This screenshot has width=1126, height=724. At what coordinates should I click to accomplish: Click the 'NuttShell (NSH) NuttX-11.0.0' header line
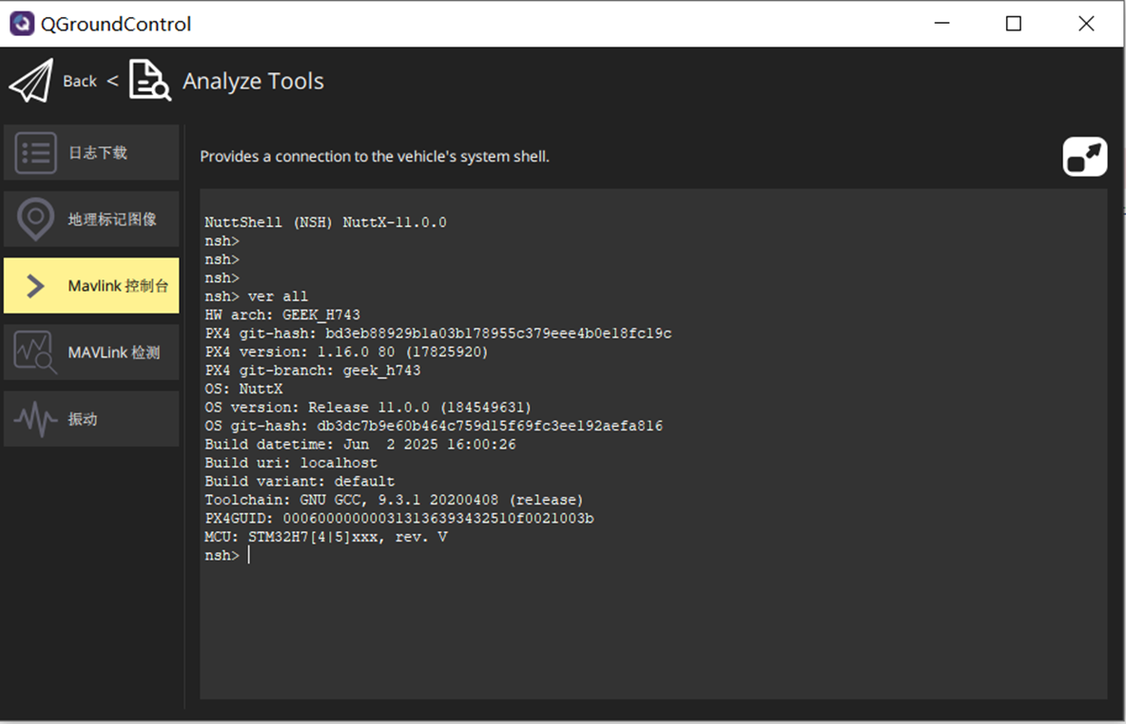pos(325,222)
